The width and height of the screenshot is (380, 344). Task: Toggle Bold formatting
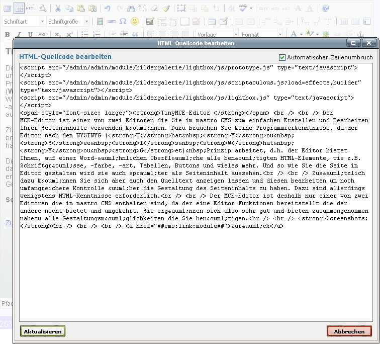coord(7,34)
